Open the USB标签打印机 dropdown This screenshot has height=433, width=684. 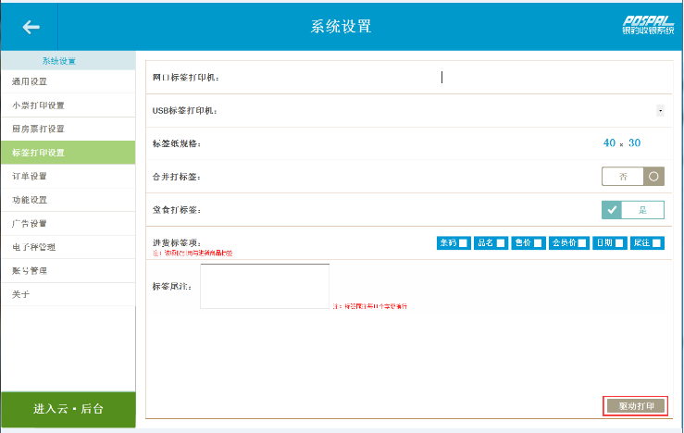[660, 110]
